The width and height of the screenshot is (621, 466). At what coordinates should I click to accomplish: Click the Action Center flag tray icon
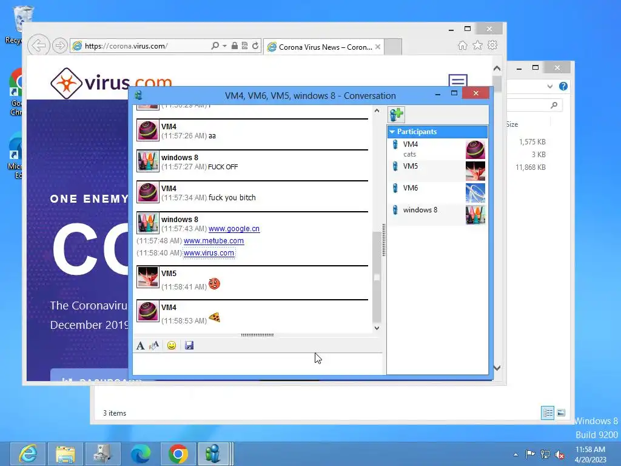click(530, 454)
